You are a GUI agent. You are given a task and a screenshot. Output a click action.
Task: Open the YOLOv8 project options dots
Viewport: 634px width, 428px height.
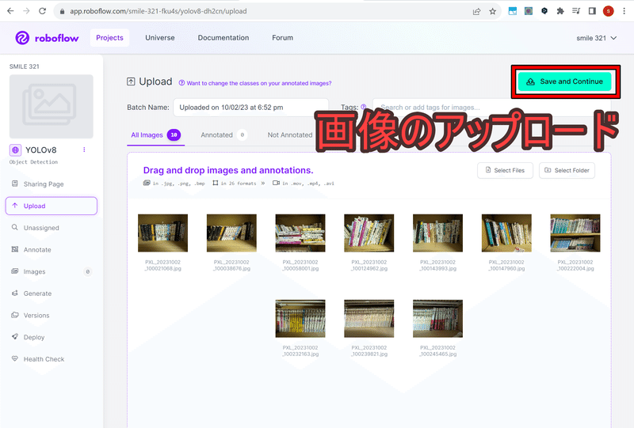[84, 150]
